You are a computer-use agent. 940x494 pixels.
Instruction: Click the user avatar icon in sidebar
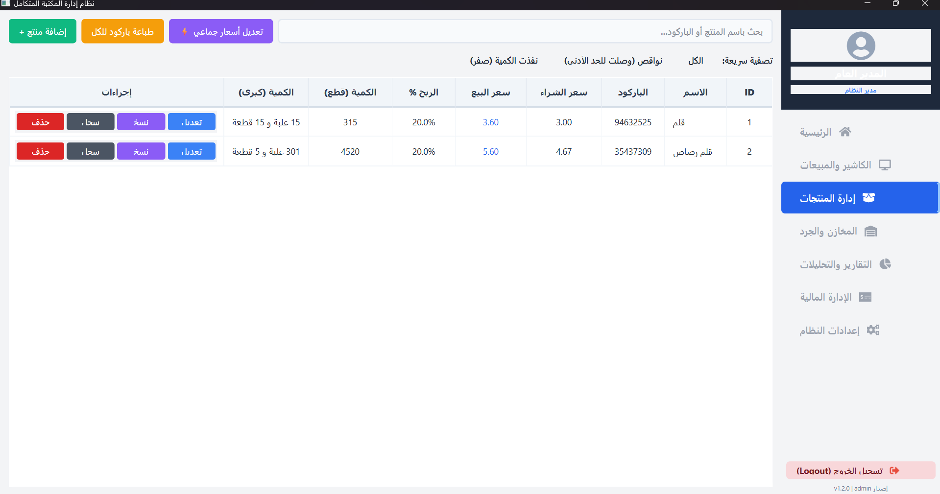point(861,46)
